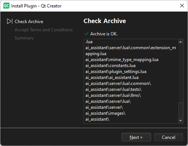Click the Cancel button

(169, 137)
